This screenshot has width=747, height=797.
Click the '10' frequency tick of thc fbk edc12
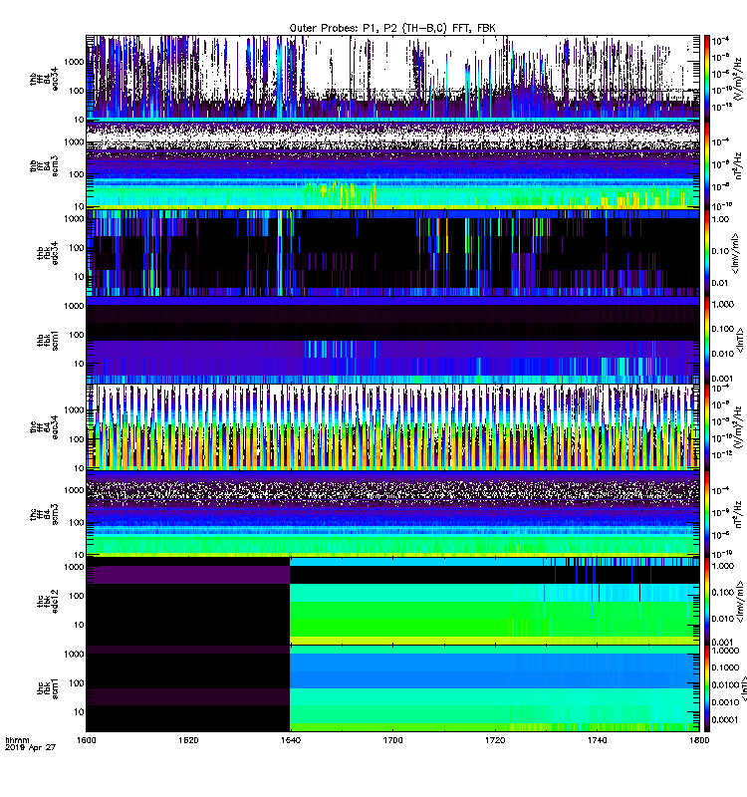79,625
